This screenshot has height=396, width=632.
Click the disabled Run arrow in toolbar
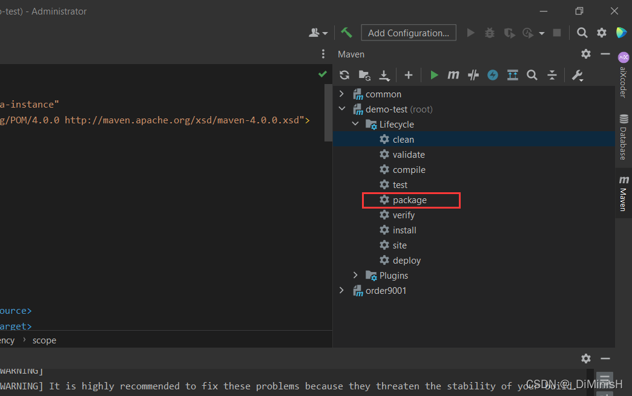[470, 33]
